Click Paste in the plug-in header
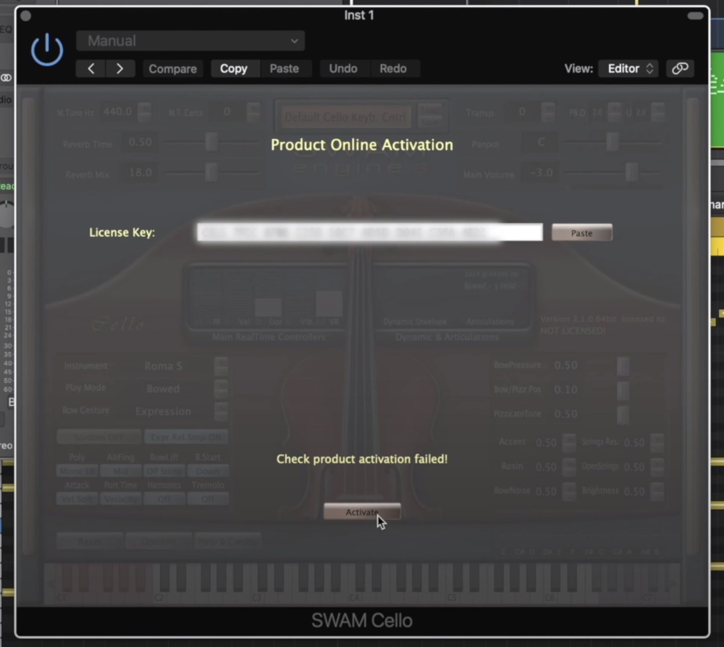 [284, 69]
